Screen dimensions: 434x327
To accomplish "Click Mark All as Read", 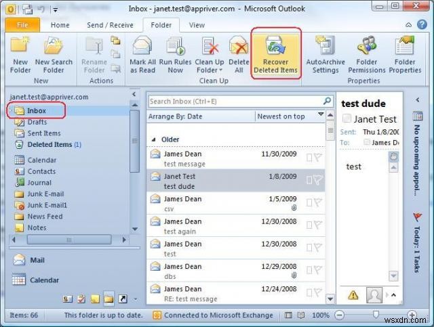I will tap(142, 55).
